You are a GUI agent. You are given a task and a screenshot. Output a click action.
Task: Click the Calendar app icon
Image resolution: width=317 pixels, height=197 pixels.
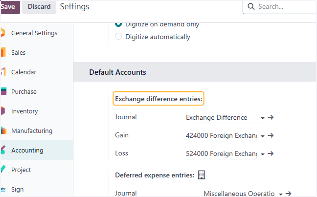pyautogui.click(x=3, y=72)
